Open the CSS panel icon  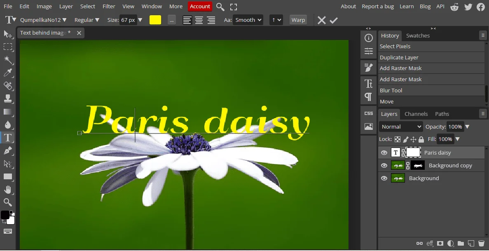[369, 113]
